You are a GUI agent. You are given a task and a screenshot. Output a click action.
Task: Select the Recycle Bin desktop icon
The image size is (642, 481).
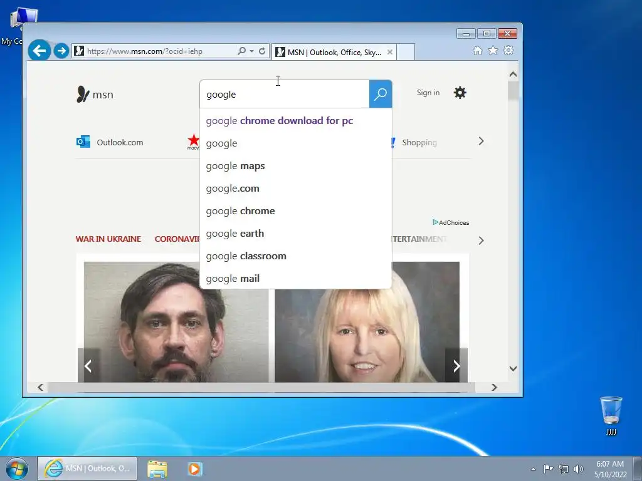(x=611, y=415)
